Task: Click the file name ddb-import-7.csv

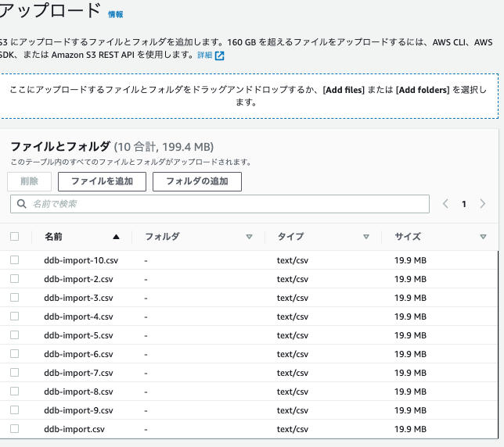Action: point(78,373)
